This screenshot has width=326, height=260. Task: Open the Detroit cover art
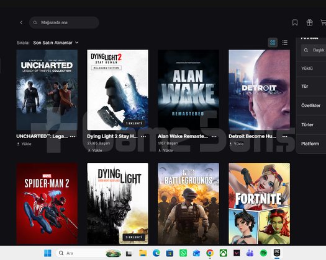(x=260, y=90)
